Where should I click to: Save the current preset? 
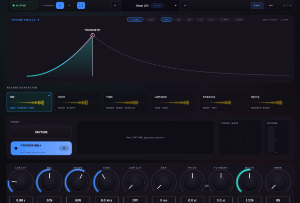pos(257,5)
